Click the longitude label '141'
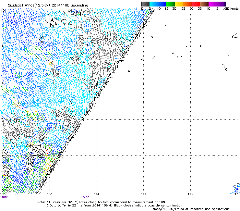 point(96,194)
